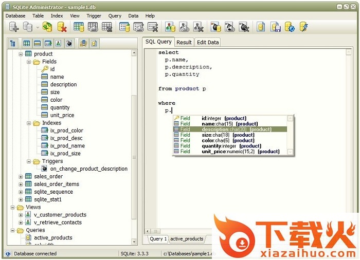Click the key icon beside id field

click(x=45, y=69)
